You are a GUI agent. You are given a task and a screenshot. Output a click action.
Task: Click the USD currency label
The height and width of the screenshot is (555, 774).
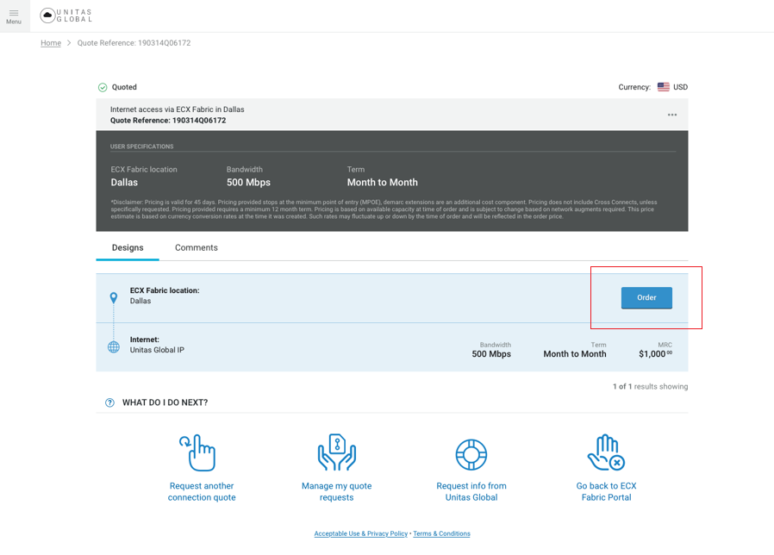tap(680, 87)
